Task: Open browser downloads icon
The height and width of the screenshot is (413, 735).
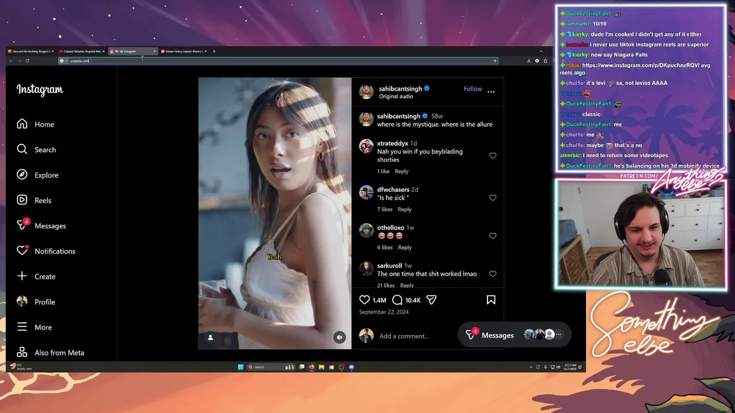Action: [529, 61]
